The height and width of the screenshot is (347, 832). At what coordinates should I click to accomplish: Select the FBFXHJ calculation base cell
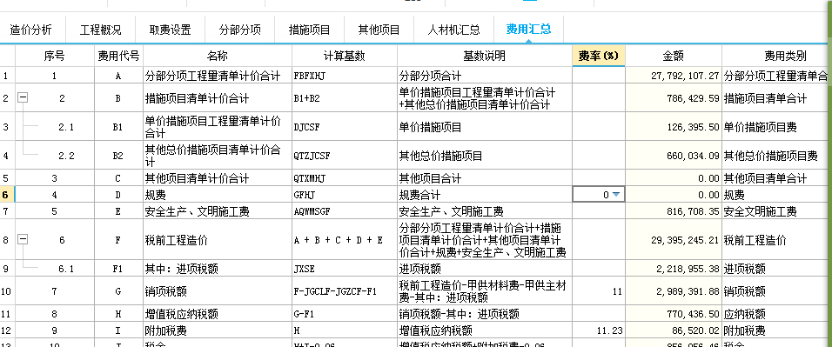345,76
